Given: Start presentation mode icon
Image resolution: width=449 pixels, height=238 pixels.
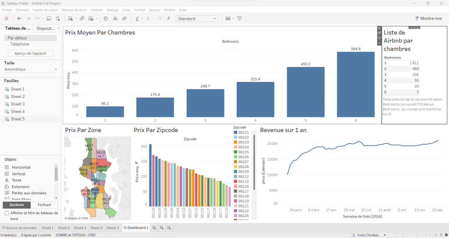Looking at the screenshot, I should (x=239, y=18).
